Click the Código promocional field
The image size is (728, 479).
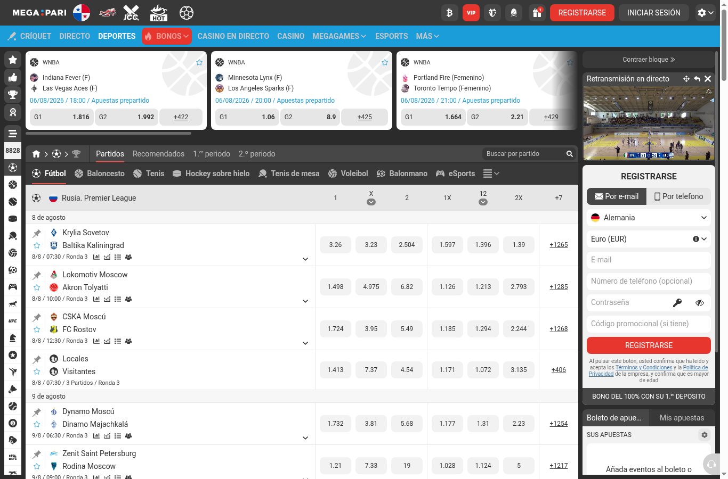pos(649,324)
